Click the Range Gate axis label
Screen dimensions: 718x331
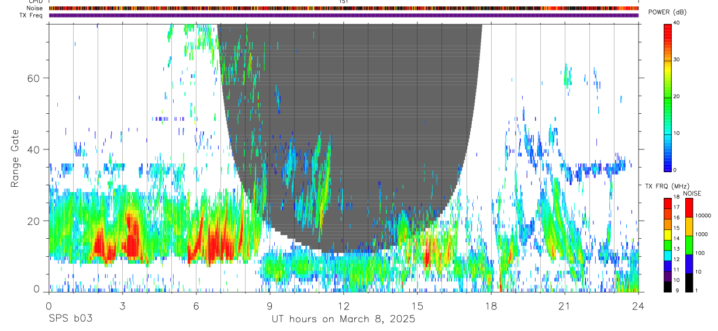point(15,158)
